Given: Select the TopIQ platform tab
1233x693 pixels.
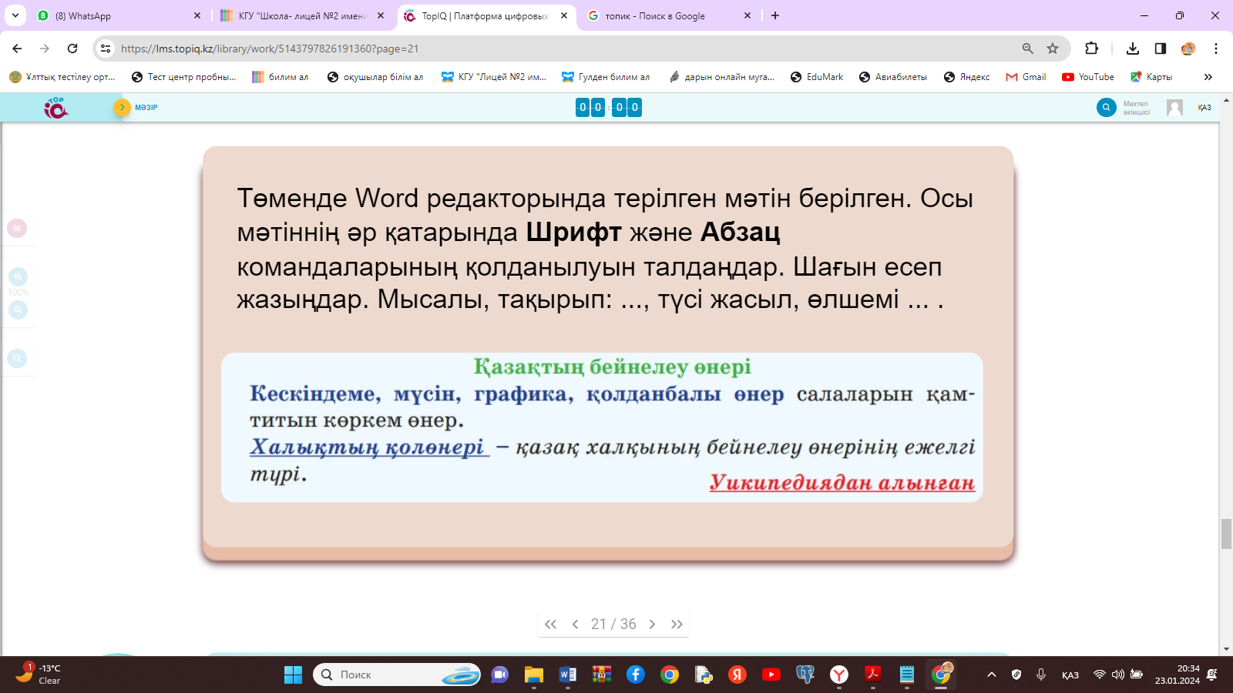Looking at the screenshot, I should pyautogui.click(x=485, y=15).
